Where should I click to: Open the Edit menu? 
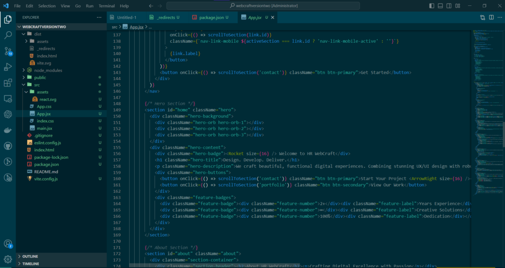pyautogui.click(x=29, y=6)
